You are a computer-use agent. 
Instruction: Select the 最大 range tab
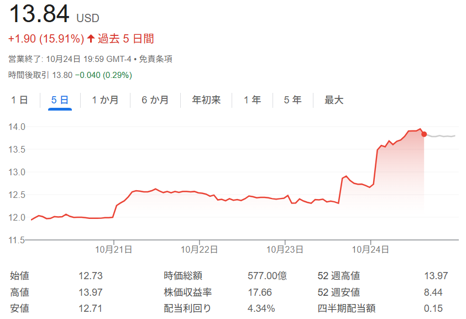pos(334,100)
